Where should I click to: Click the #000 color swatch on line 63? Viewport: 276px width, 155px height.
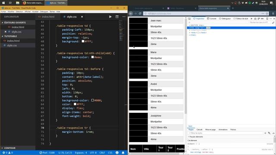click(92, 100)
